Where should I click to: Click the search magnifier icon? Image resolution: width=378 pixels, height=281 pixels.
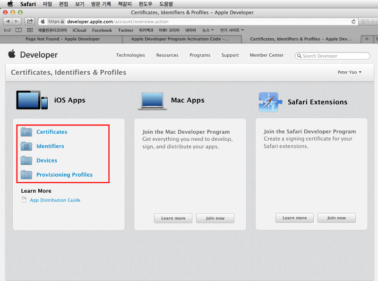[x=299, y=56]
